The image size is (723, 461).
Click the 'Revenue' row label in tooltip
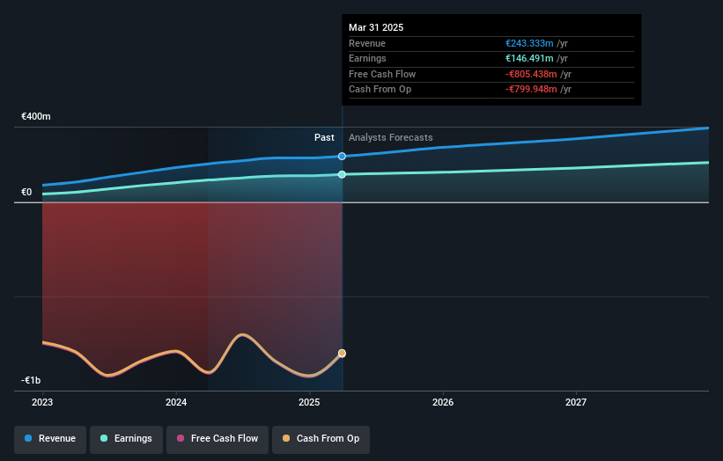coord(367,43)
